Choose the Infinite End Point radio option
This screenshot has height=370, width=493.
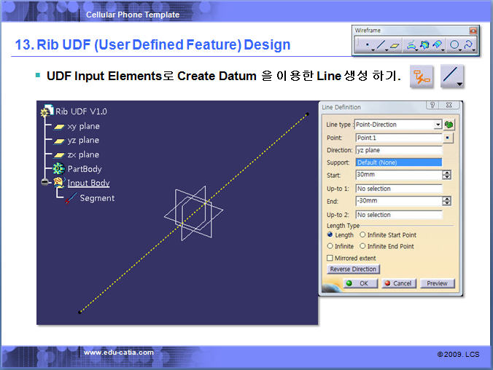tap(363, 246)
